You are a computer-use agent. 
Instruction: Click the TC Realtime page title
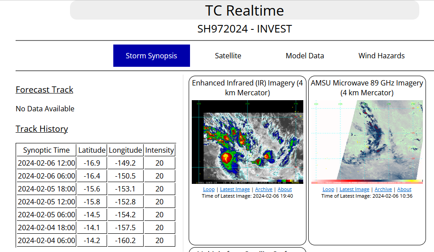[x=244, y=11]
